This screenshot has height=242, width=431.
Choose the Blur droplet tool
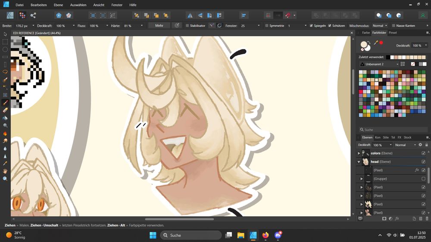pyautogui.click(x=5, y=149)
